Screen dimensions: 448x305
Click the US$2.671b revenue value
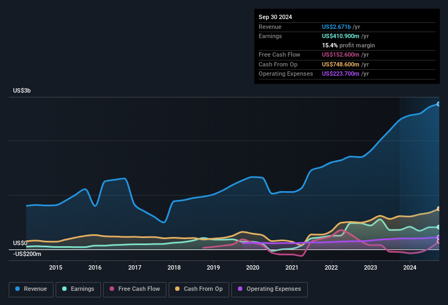pyautogui.click(x=336, y=27)
